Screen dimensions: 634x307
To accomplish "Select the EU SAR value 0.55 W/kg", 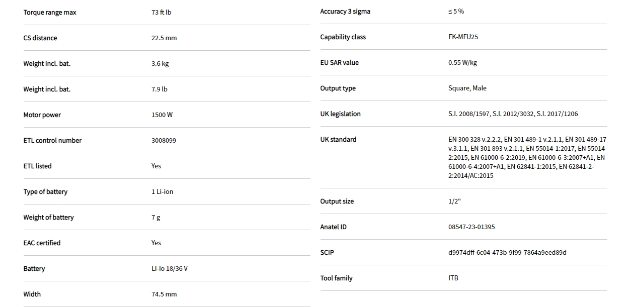I will point(462,63).
